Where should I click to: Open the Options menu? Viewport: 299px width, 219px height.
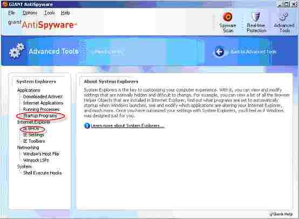coord(30,13)
